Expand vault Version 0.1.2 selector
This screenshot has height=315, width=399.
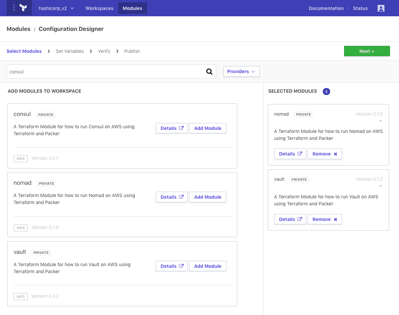tap(380, 186)
